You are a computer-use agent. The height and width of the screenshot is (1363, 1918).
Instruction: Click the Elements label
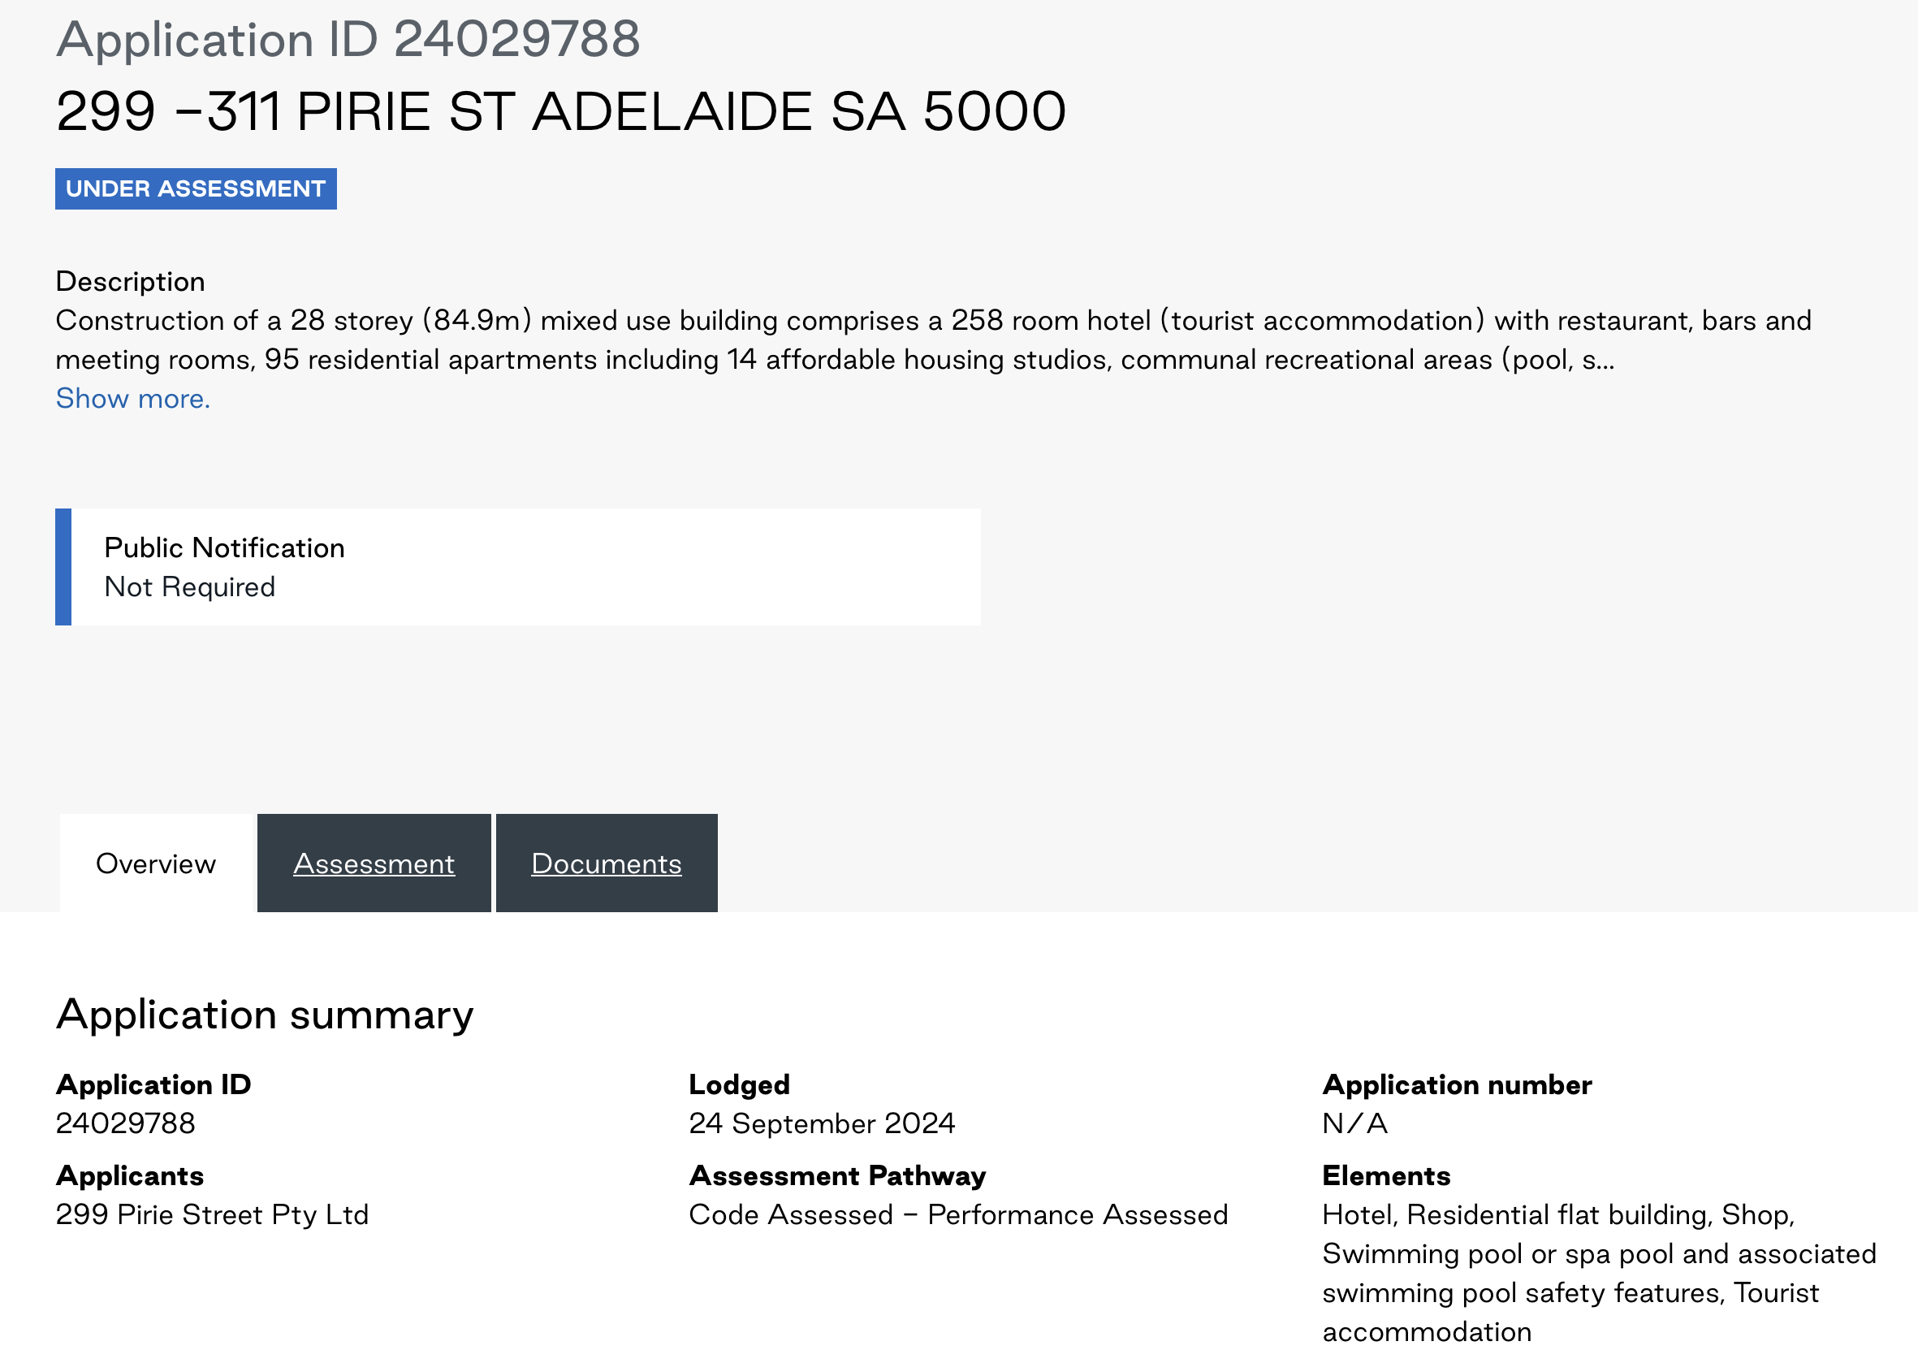tap(1386, 1176)
